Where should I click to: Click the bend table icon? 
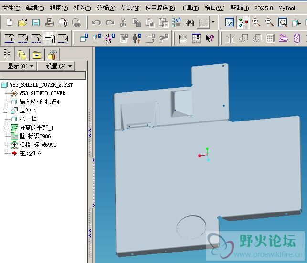point(196,38)
